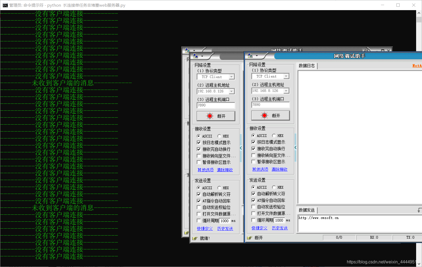Viewport: 422px width, 267px height.
Task: Click the rearmost NetAssist window's status hand icon
Action: click(x=186, y=233)
